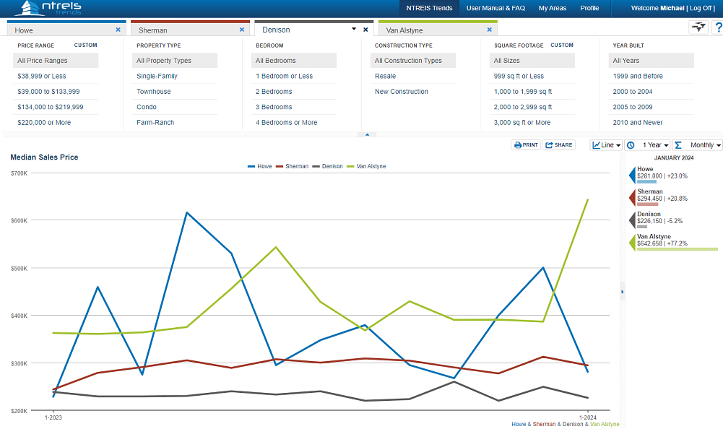723x429 pixels.
Task: Open the Line chart type dropdown
Action: click(606, 145)
